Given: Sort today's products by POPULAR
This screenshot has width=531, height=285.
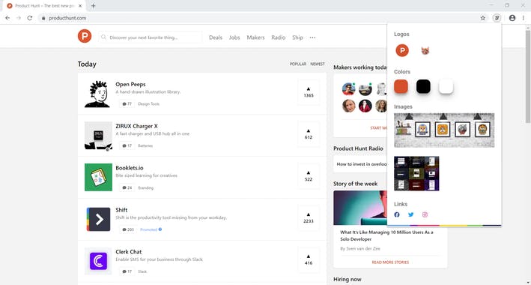Looking at the screenshot, I should 298,64.
